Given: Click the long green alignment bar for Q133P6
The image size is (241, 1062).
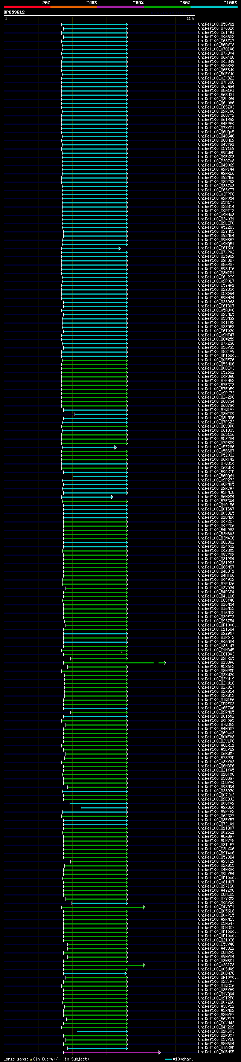Looking at the screenshot, I should (x=114, y=663).
